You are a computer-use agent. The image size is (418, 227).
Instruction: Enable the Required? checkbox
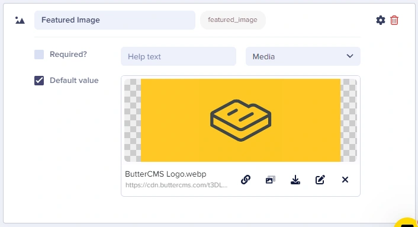39,55
